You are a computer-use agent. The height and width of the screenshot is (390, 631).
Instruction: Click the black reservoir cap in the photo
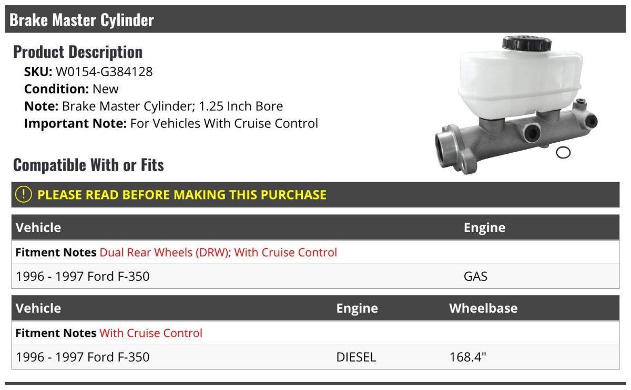pyautogui.click(x=526, y=44)
